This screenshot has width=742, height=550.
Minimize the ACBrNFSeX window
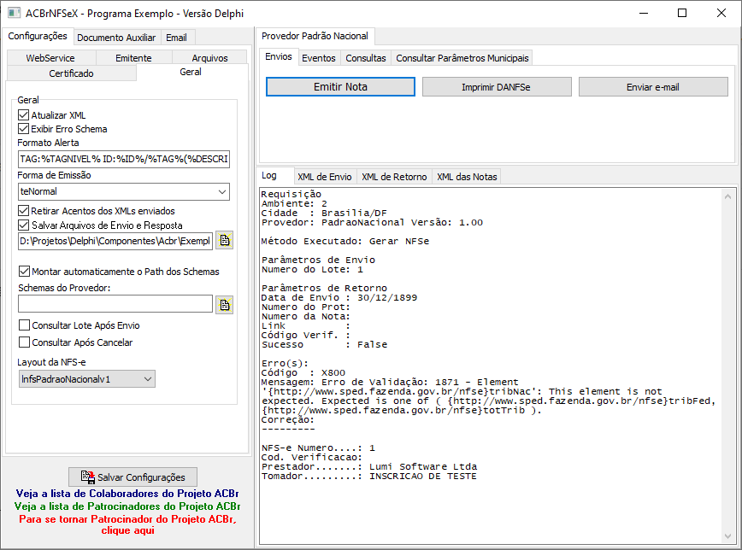[644, 13]
